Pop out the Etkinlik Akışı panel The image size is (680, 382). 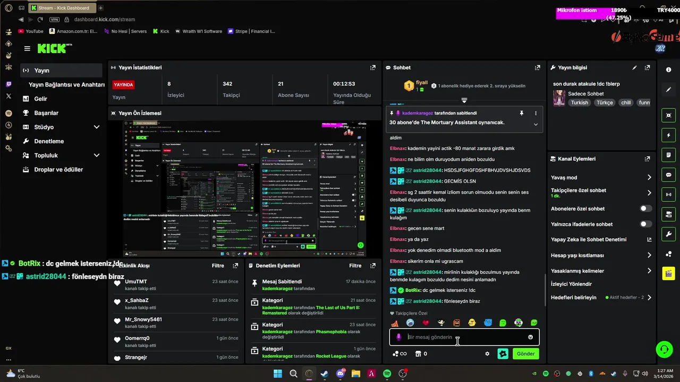coord(235,265)
